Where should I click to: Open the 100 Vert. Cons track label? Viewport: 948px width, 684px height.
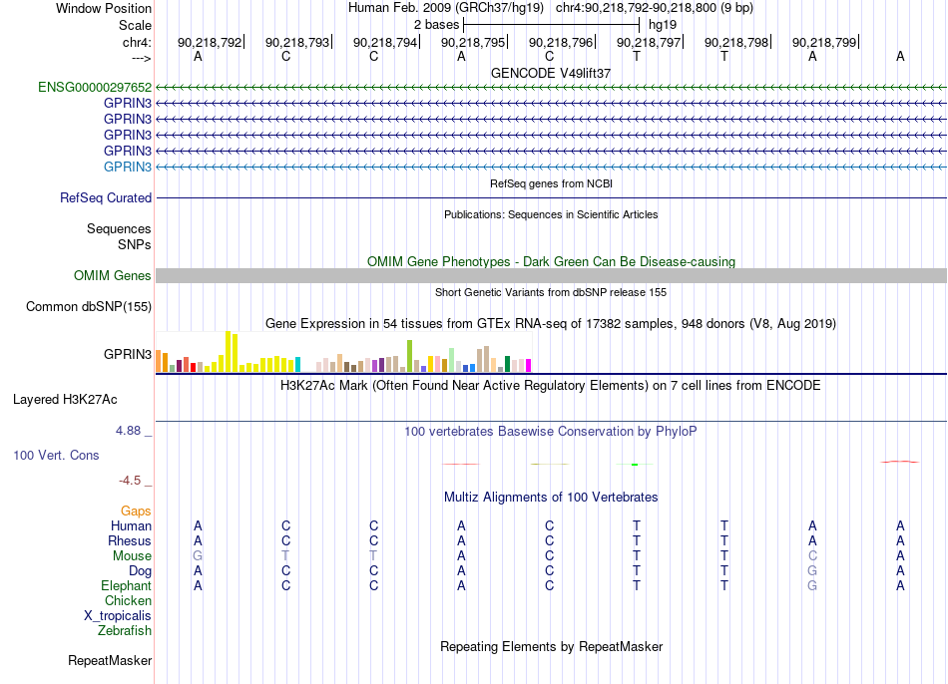click(x=56, y=455)
